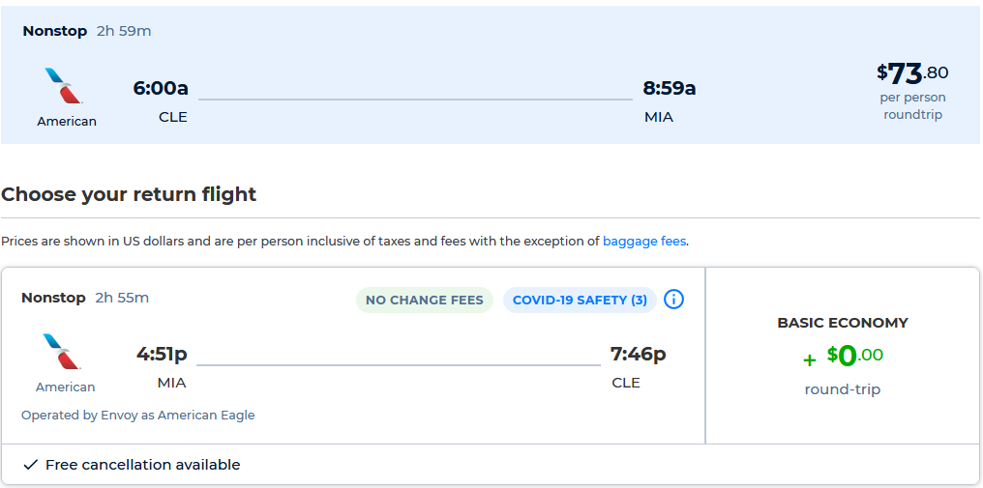Select the NO CHANGE FEES badge

(424, 300)
